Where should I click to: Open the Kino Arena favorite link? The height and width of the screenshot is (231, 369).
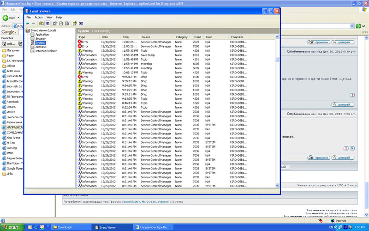11,138
